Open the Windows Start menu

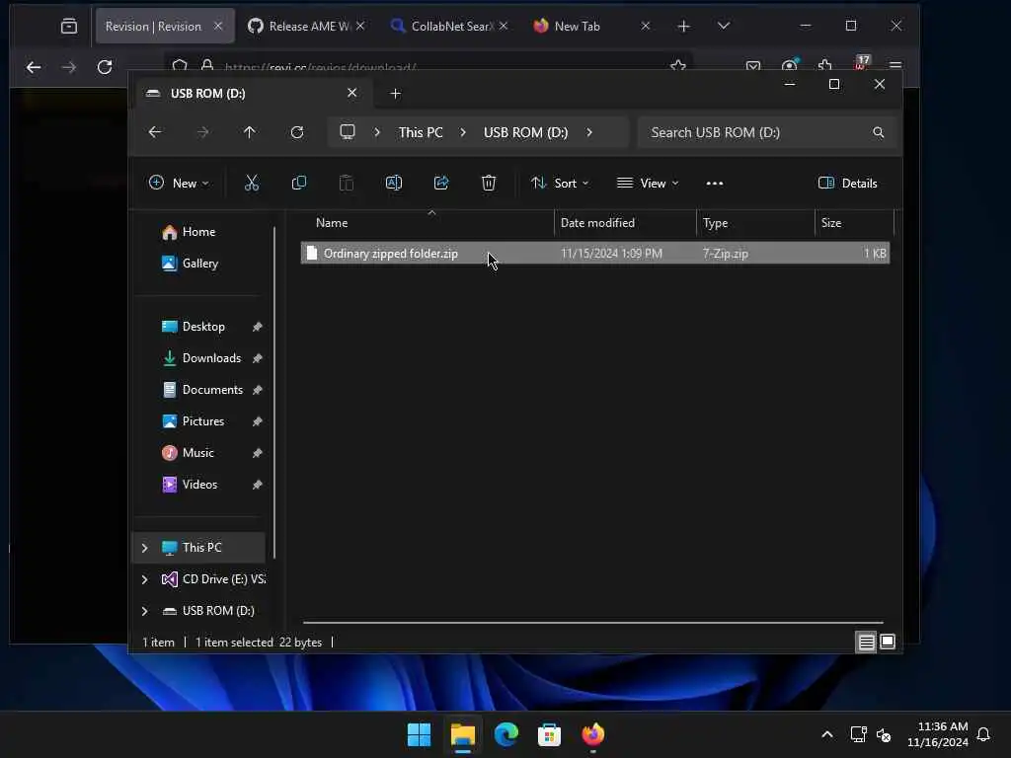pyautogui.click(x=419, y=734)
